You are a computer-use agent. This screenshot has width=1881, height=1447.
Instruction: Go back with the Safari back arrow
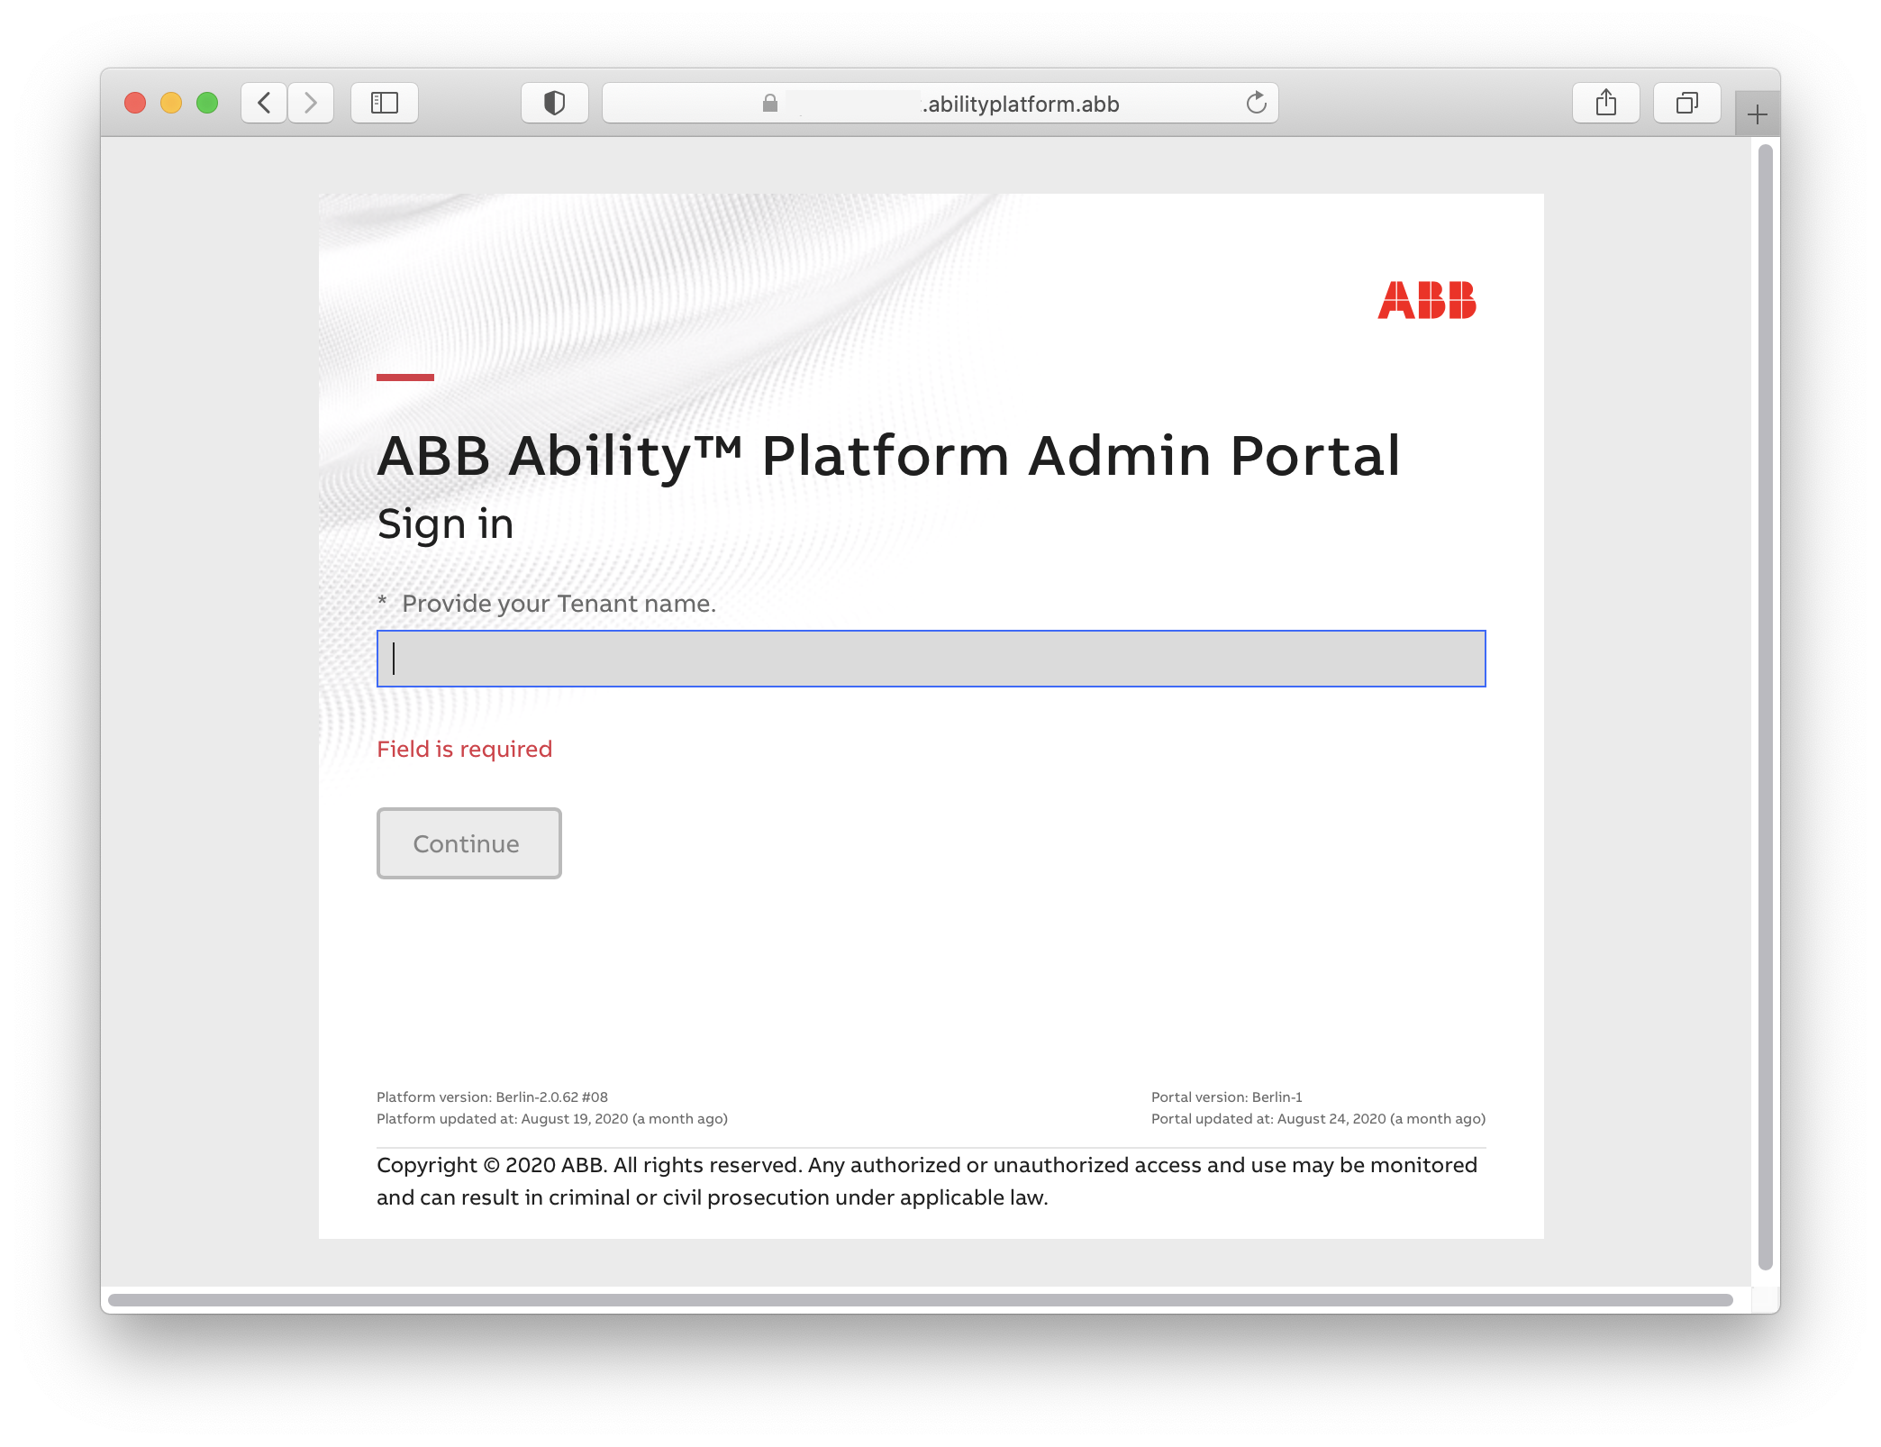pyautogui.click(x=264, y=103)
